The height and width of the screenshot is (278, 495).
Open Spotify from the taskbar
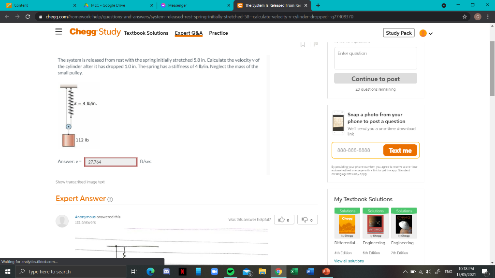(231, 272)
